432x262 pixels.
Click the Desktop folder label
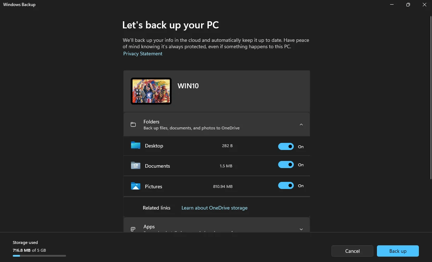click(x=154, y=146)
